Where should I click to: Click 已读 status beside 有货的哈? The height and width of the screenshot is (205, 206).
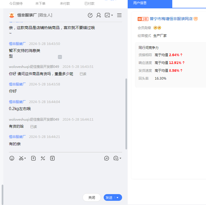coord(33,127)
